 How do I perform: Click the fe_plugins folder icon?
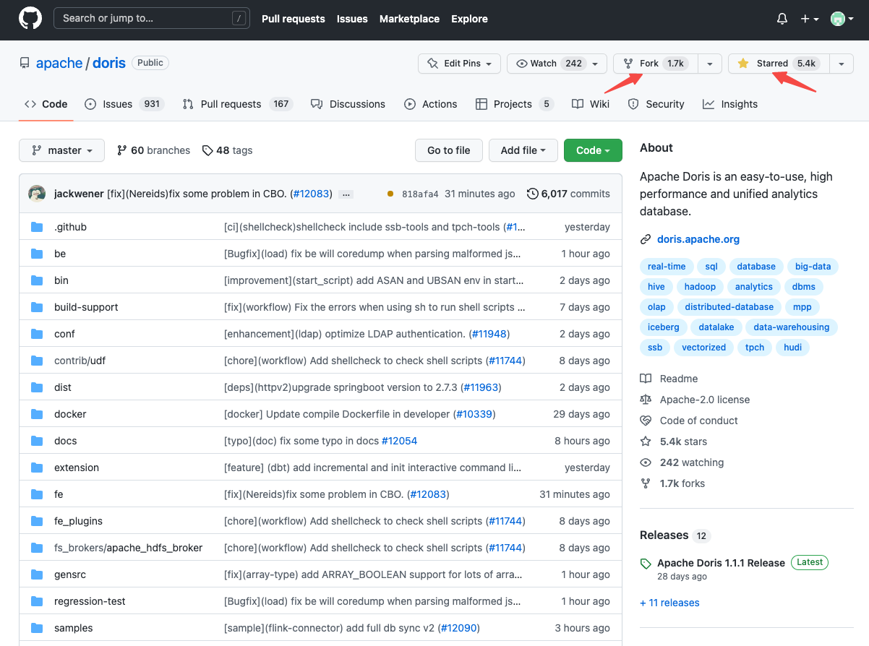pyautogui.click(x=38, y=521)
